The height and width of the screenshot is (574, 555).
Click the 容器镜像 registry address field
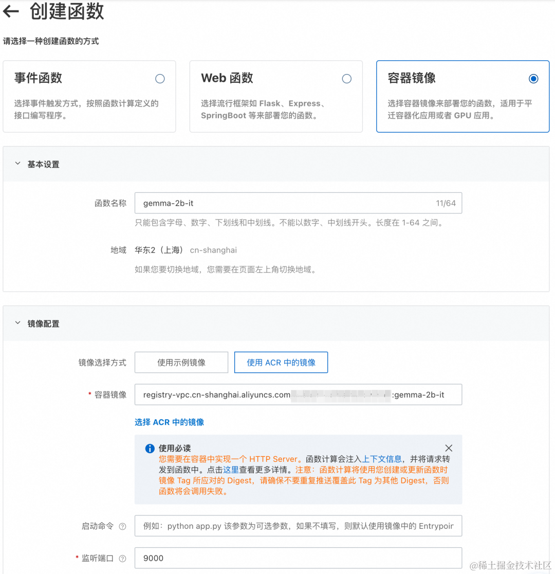coord(298,394)
